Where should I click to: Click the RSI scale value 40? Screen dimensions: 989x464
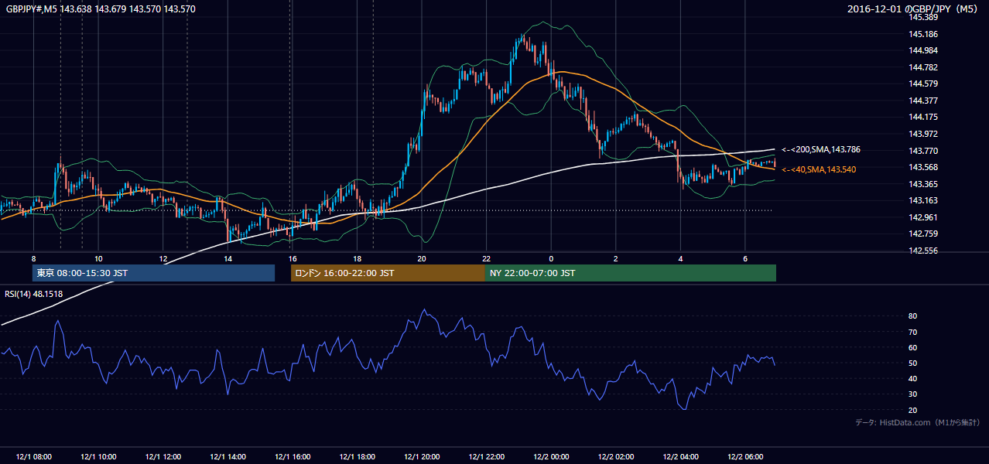(x=913, y=379)
